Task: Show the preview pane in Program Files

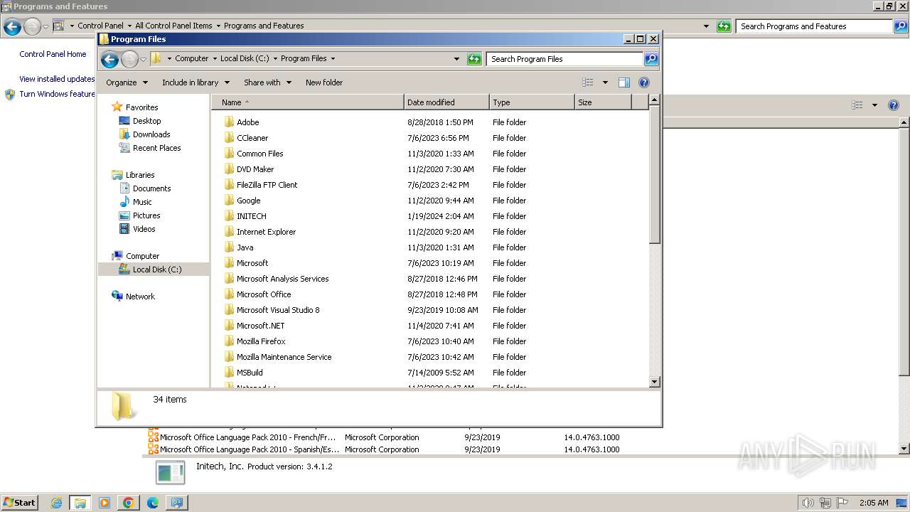Action: coord(623,82)
